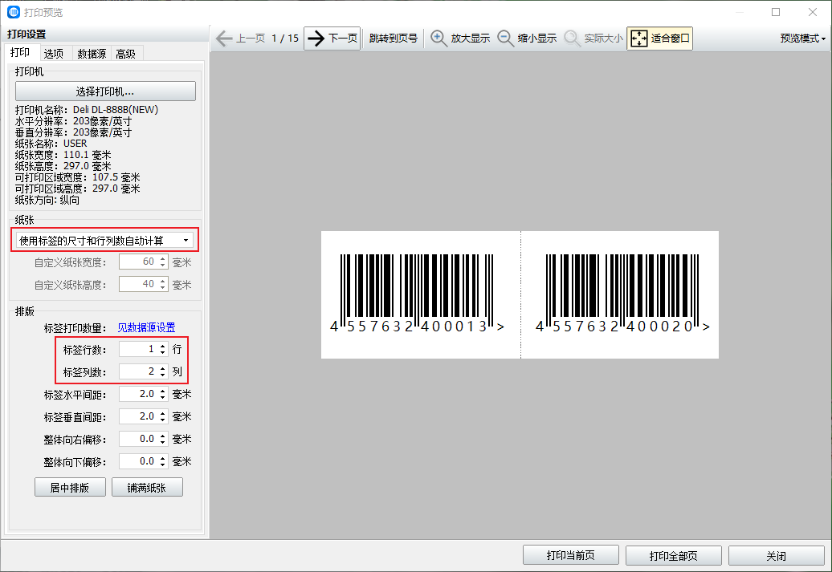Click the 打印当前页 button
The width and height of the screenshot is (832, 572).
click(570, 555)
